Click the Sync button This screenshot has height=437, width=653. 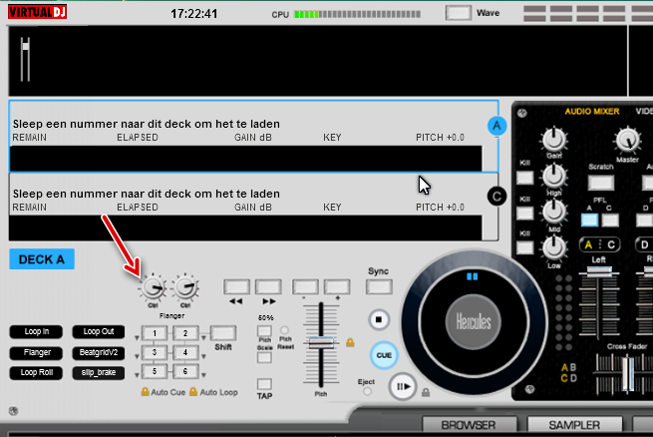pyautogui.click(x=379, y=286)
